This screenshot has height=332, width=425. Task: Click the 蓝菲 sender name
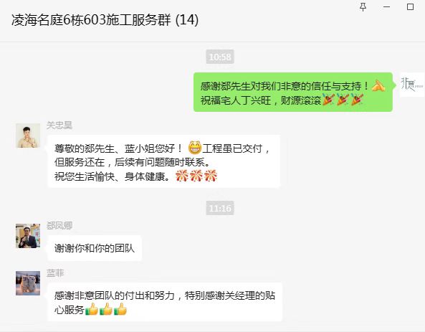click(x=55, y=273)
